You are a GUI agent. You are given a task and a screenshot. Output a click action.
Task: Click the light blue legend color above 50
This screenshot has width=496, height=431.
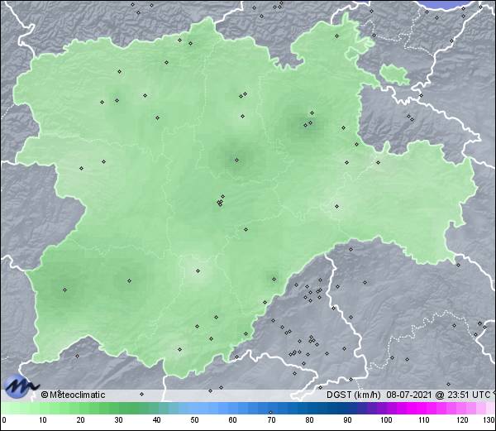pyautogui.click(x=194, y=408)
